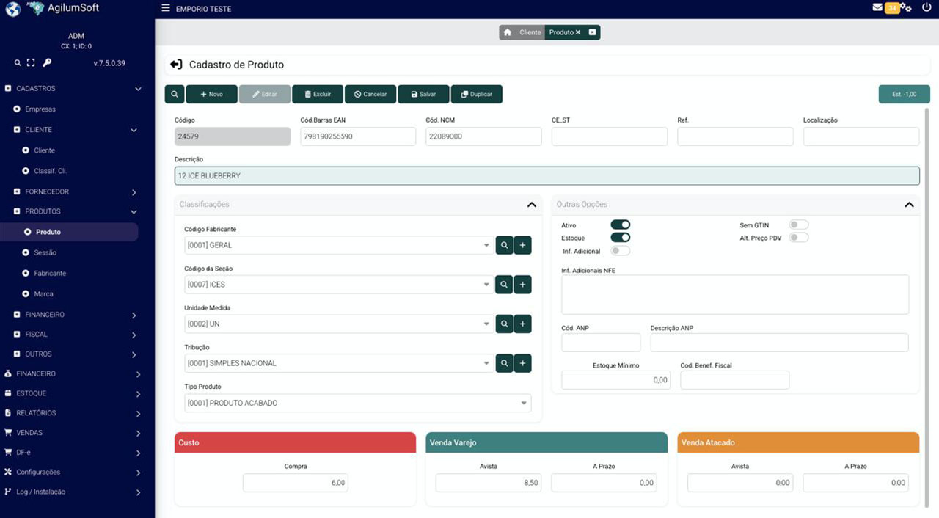Screen dimensions: 939x518
Task: Open Fabricante in the sidebar menu
Action: [50, 273]
